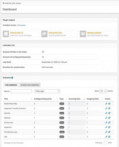Open the URL row external link icon
The image size is (119, 147).
click(x=109, y=137)
